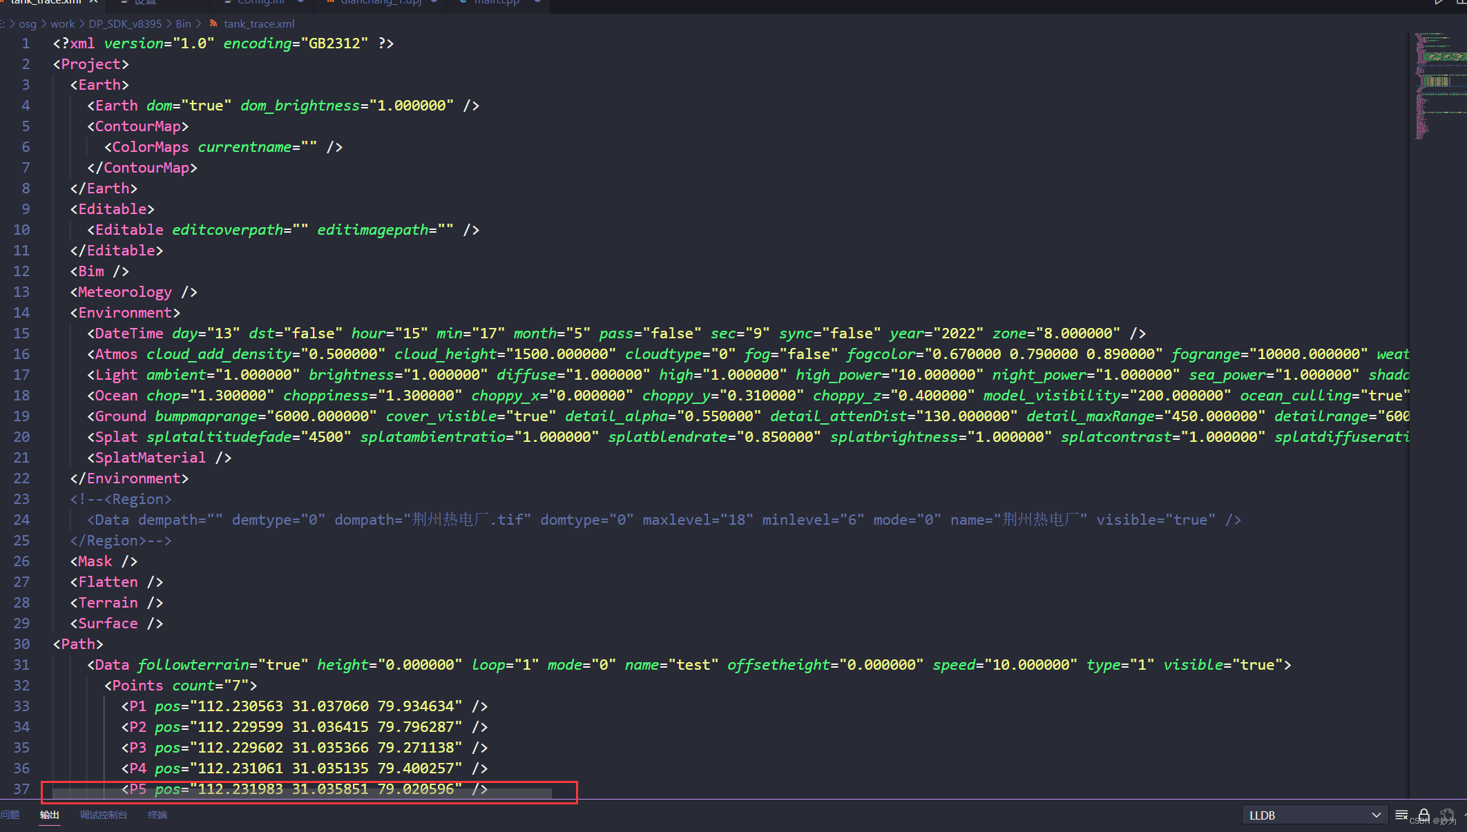
Task: Click line number 30 next to the Path tag
Action: (x=21, y=644)
